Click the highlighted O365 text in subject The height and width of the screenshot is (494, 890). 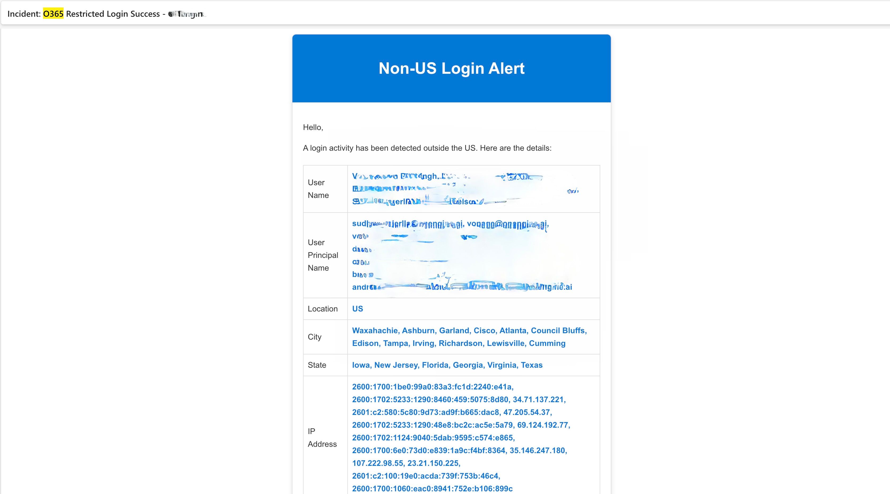[53, 14]
